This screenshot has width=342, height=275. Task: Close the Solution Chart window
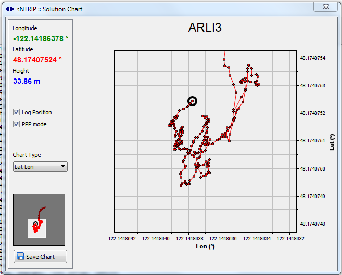[x=325, y=7]
